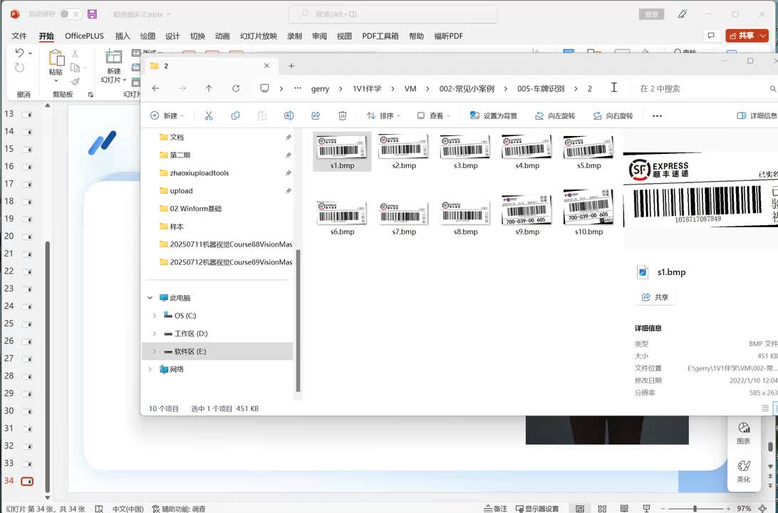Screen dimensions: 778x513
Task: Click the PowerPoint save icon
Action: click(x=93, y=14)
